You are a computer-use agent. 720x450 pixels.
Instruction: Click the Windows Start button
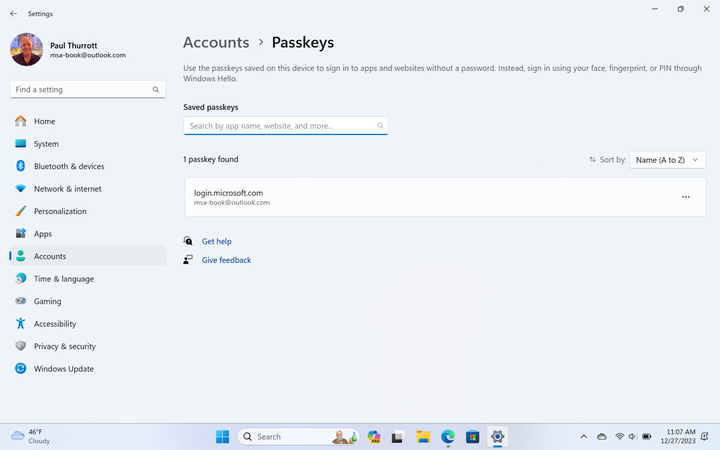[222, 437]
